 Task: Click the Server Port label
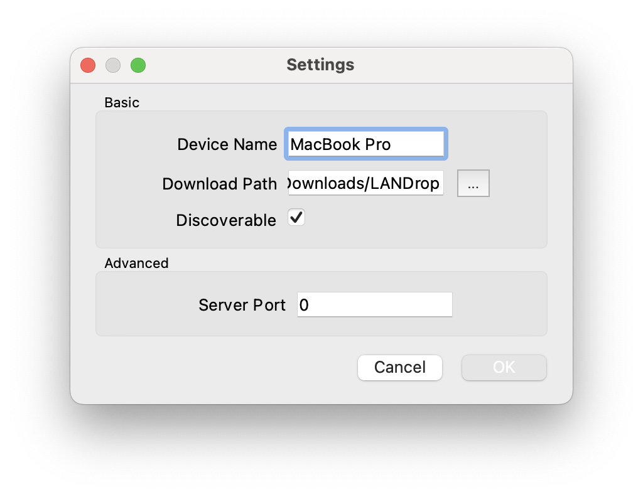coord(242,305)
